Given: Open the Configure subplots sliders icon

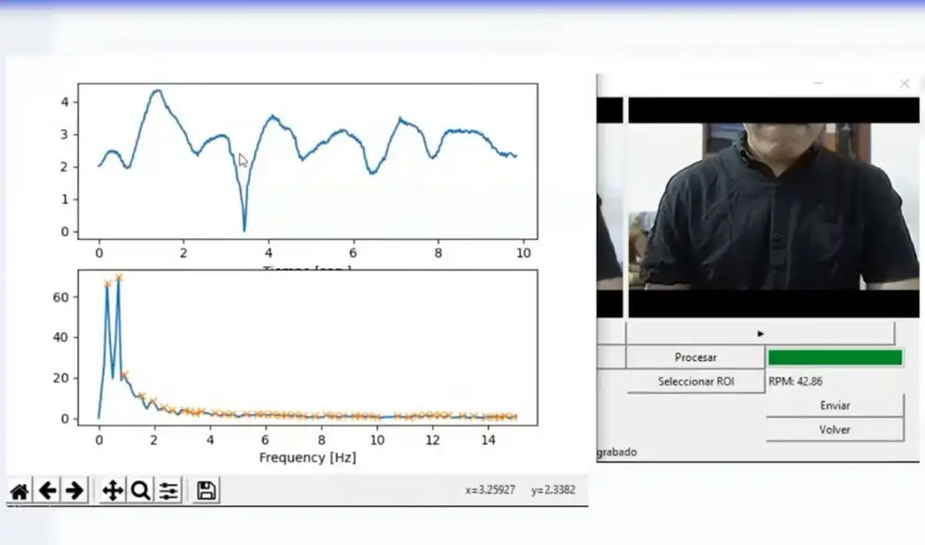Looking at the screenshot, I should [x=168, y=490].
